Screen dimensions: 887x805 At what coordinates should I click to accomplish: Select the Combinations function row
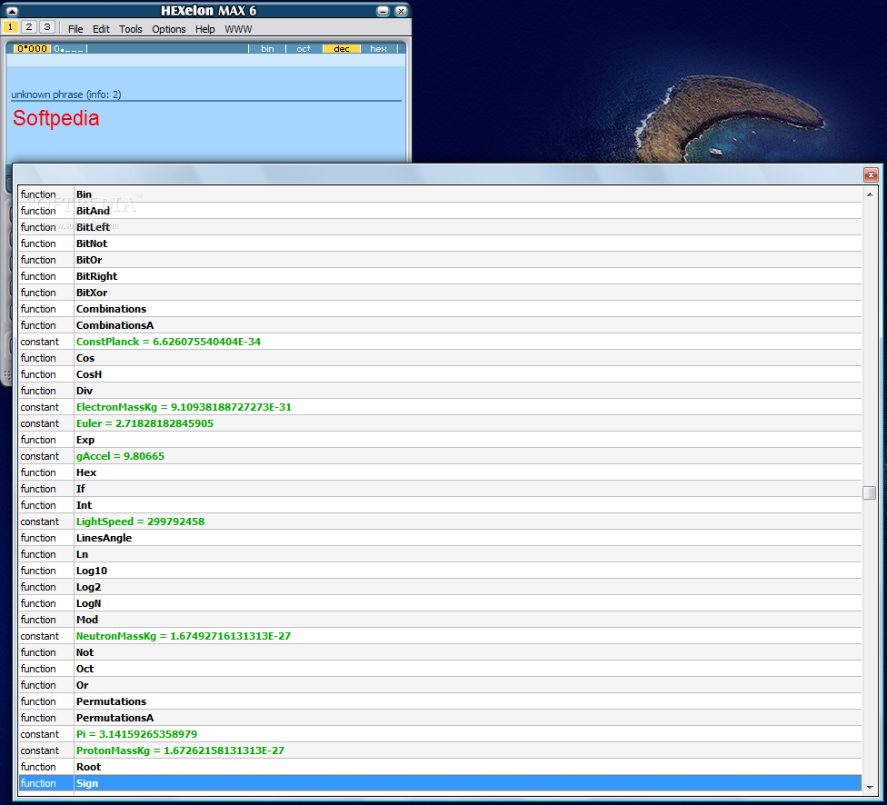click(440, 310)
